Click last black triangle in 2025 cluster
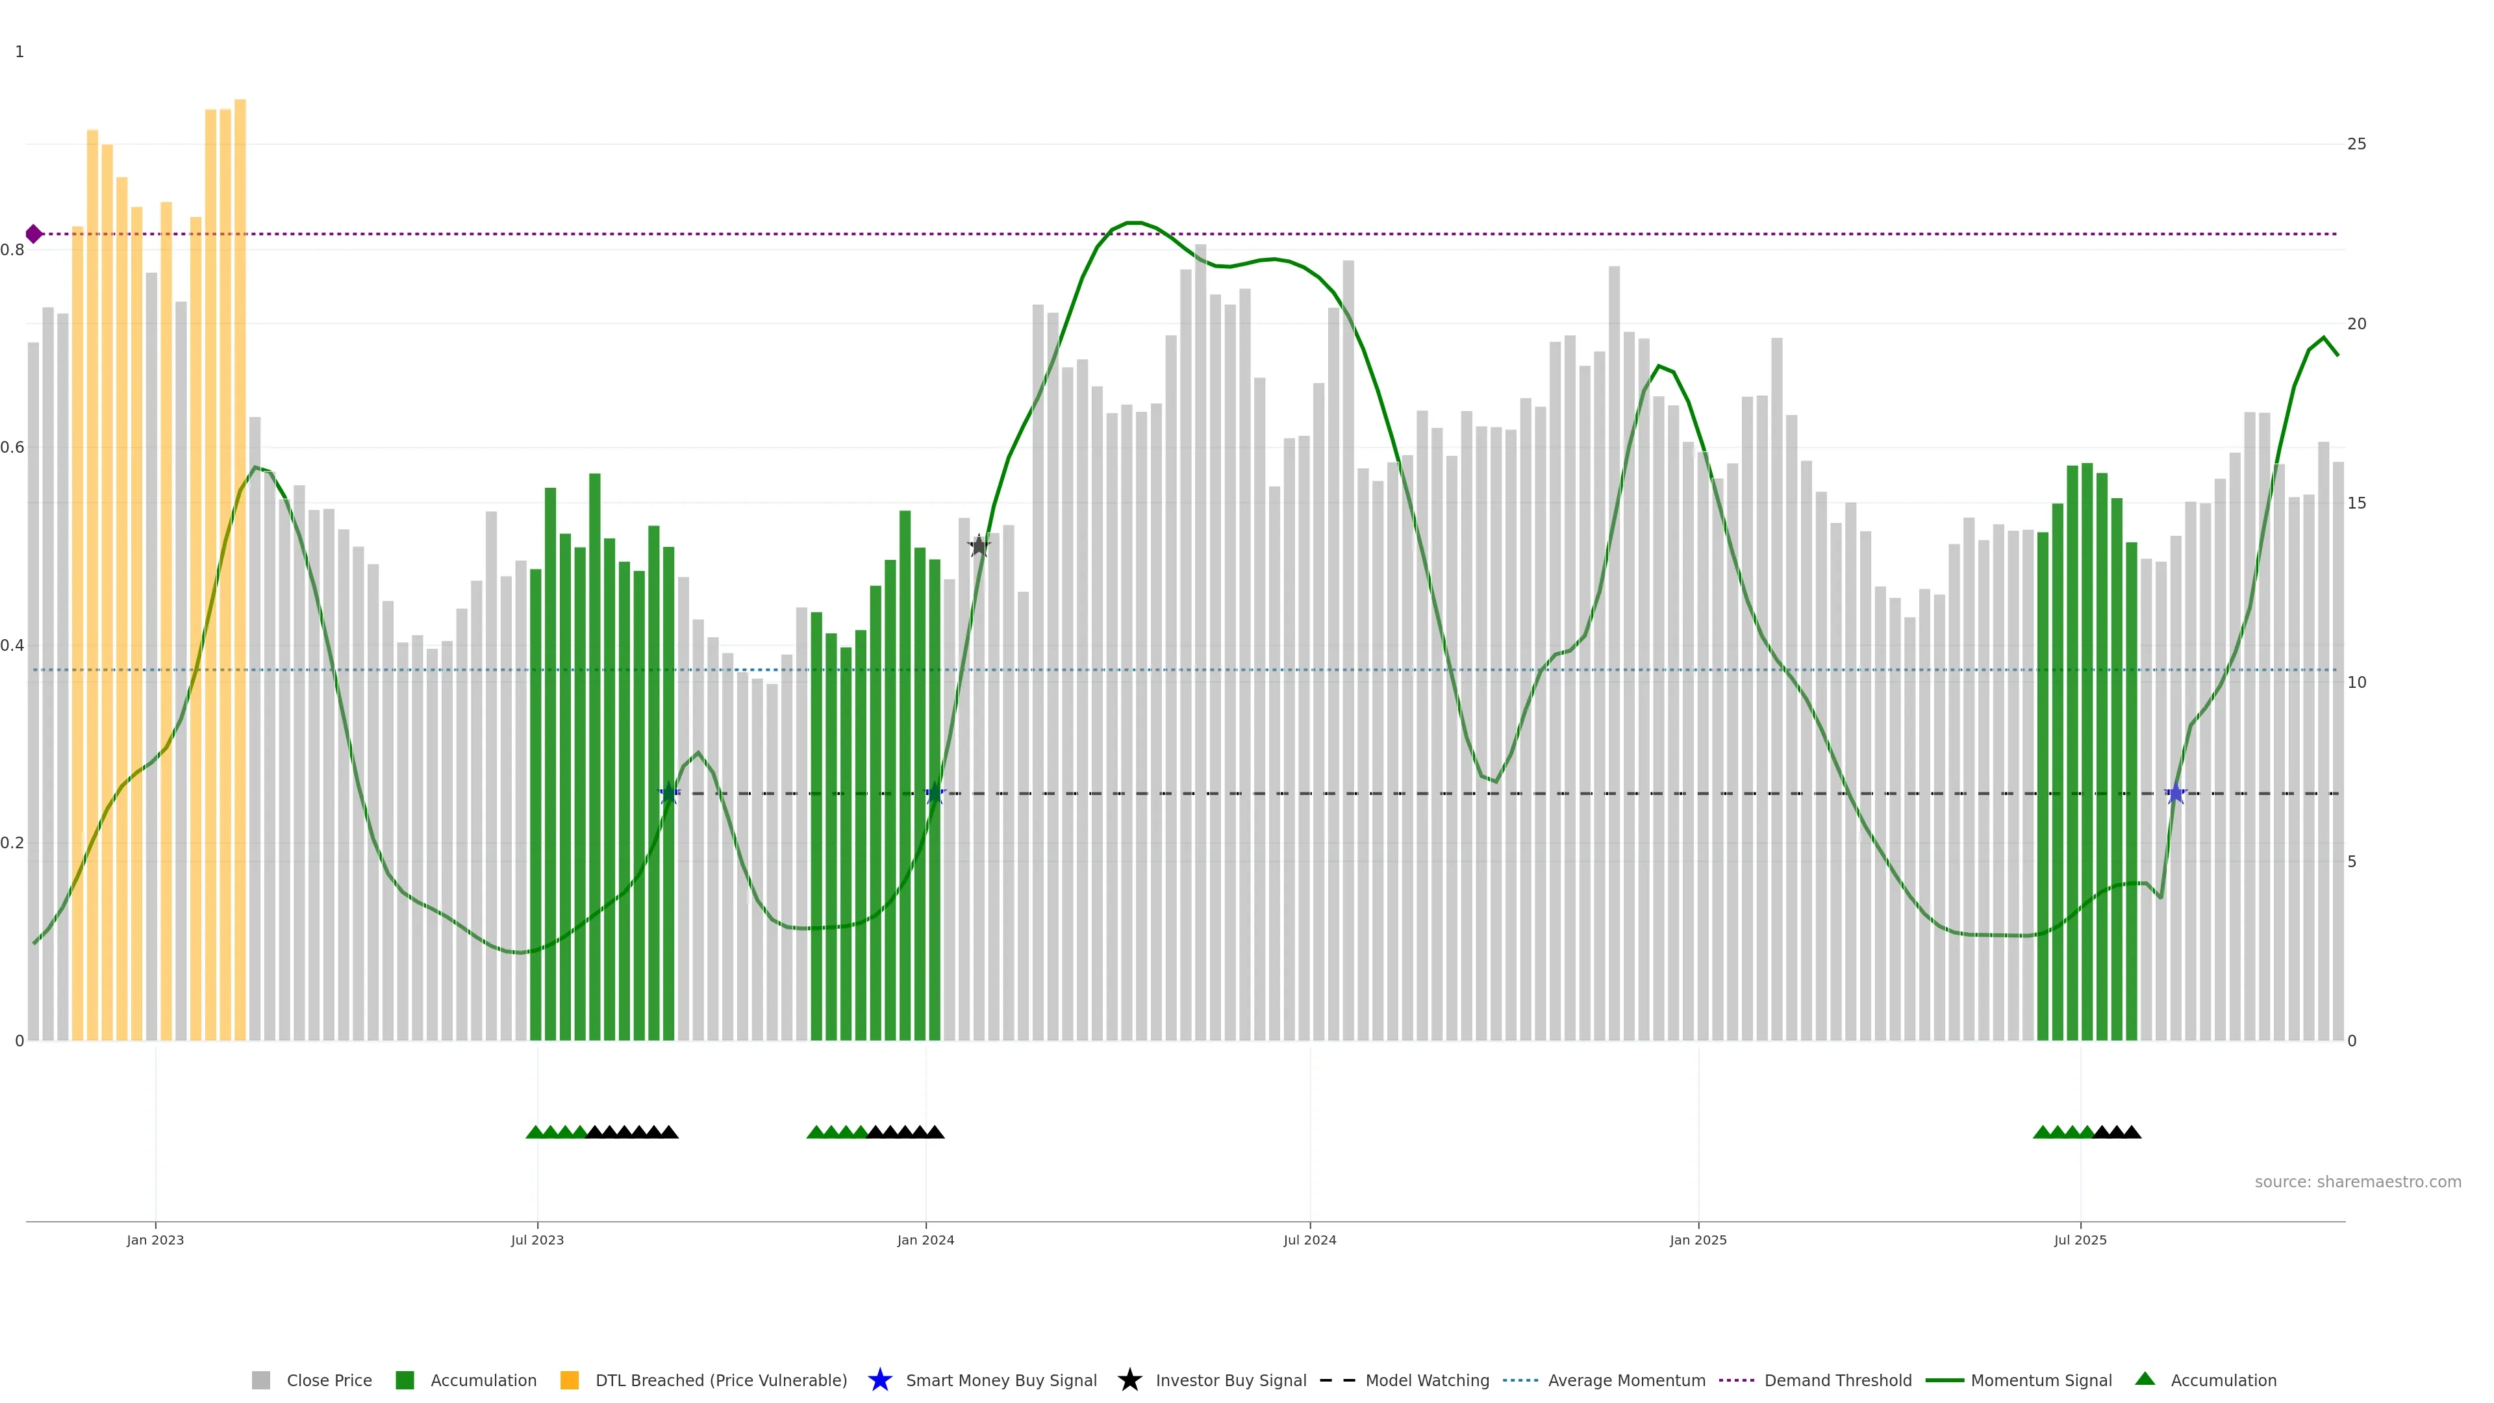This screenshot has height=1403, width=2494. tap(2132, 1132)
